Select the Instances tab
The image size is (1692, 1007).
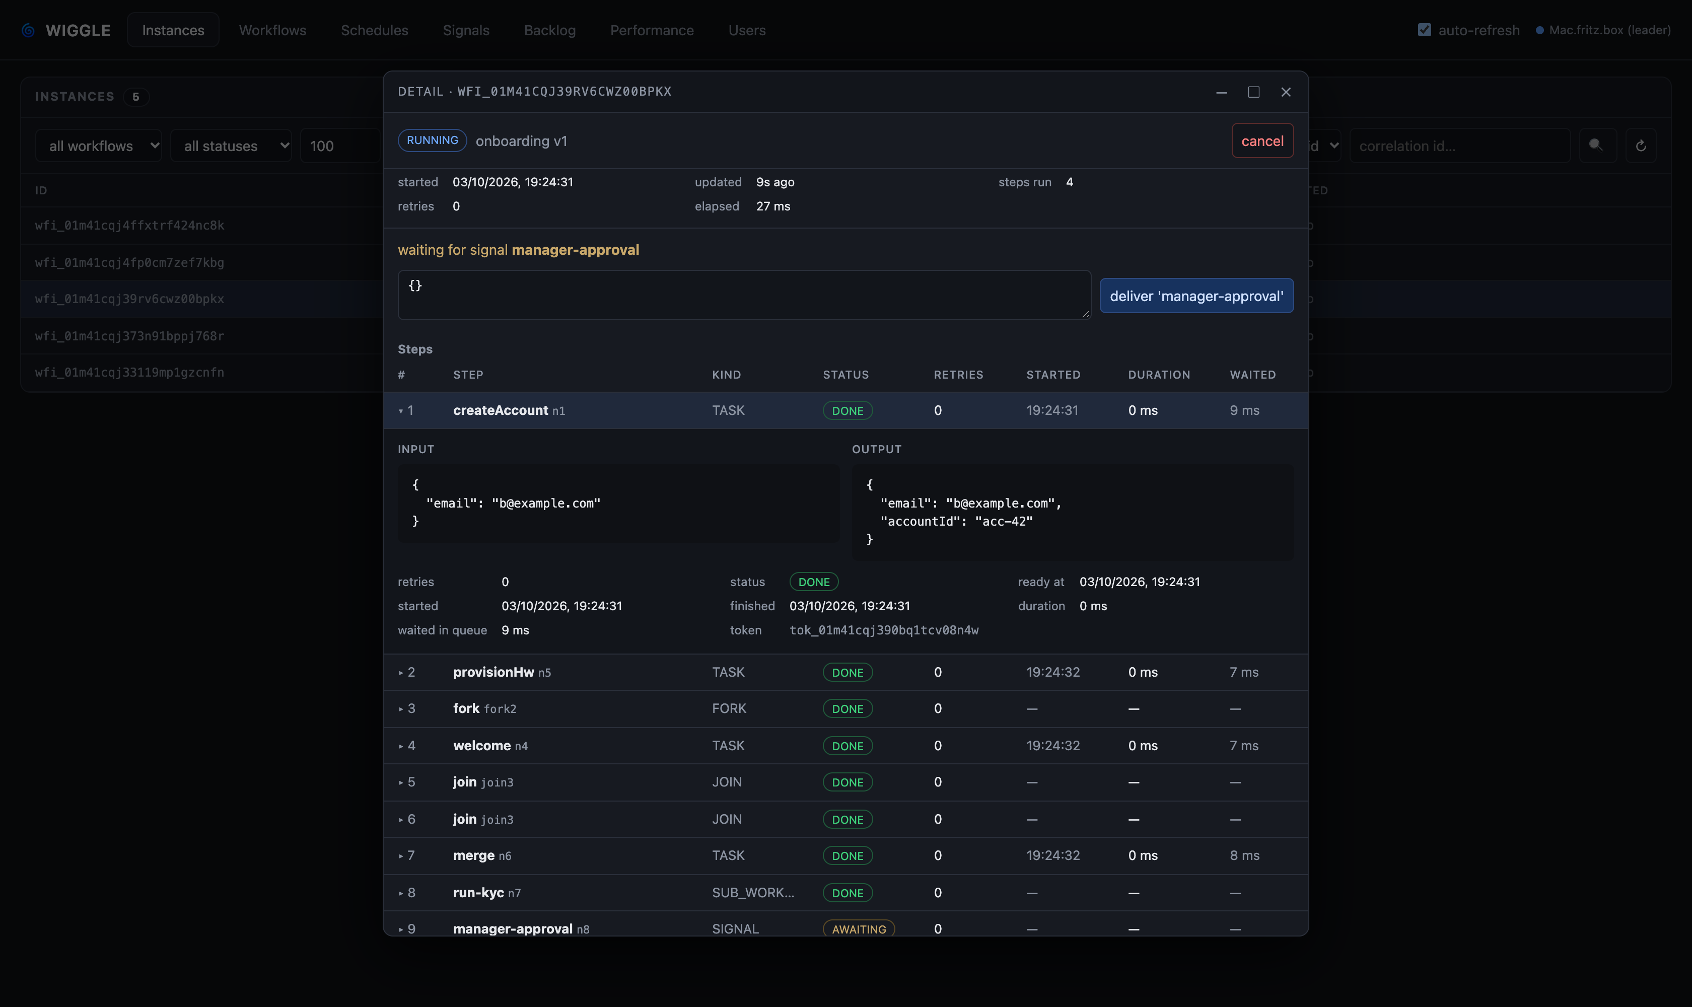click(173, 30)
